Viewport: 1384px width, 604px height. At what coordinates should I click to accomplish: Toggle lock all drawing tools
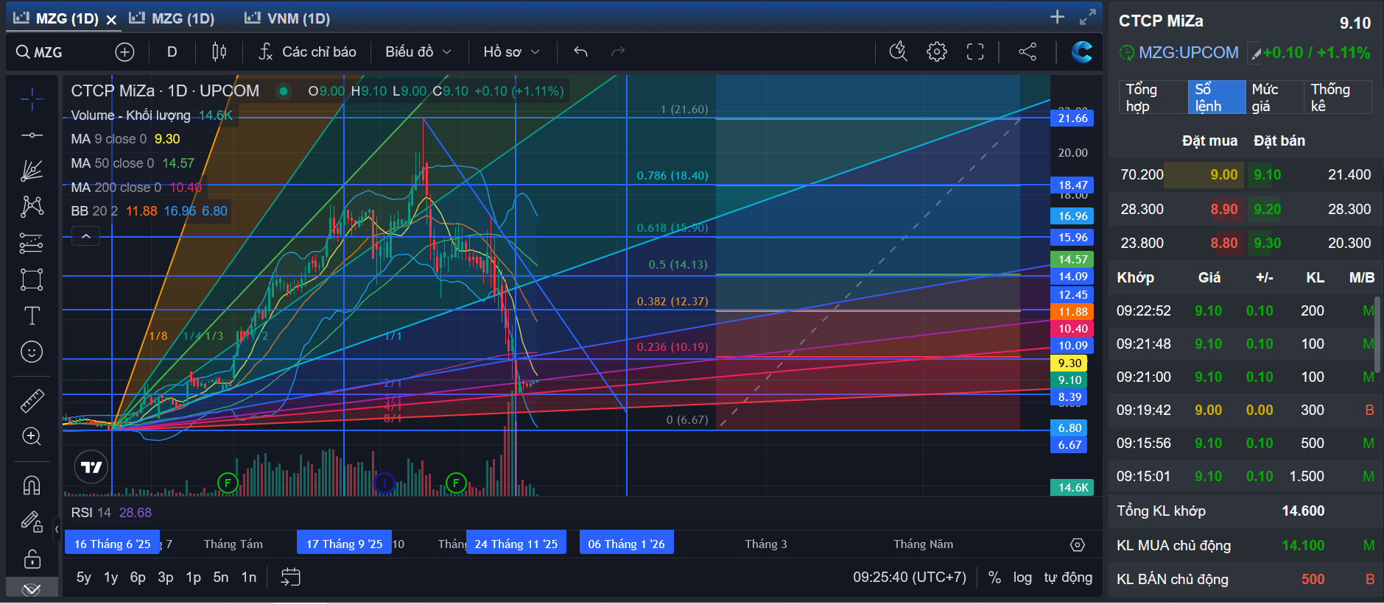tap(32, 558)
